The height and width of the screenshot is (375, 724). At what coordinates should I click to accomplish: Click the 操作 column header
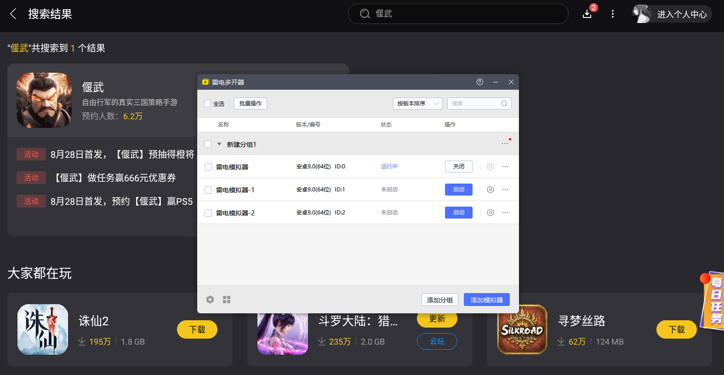point(450,125)
